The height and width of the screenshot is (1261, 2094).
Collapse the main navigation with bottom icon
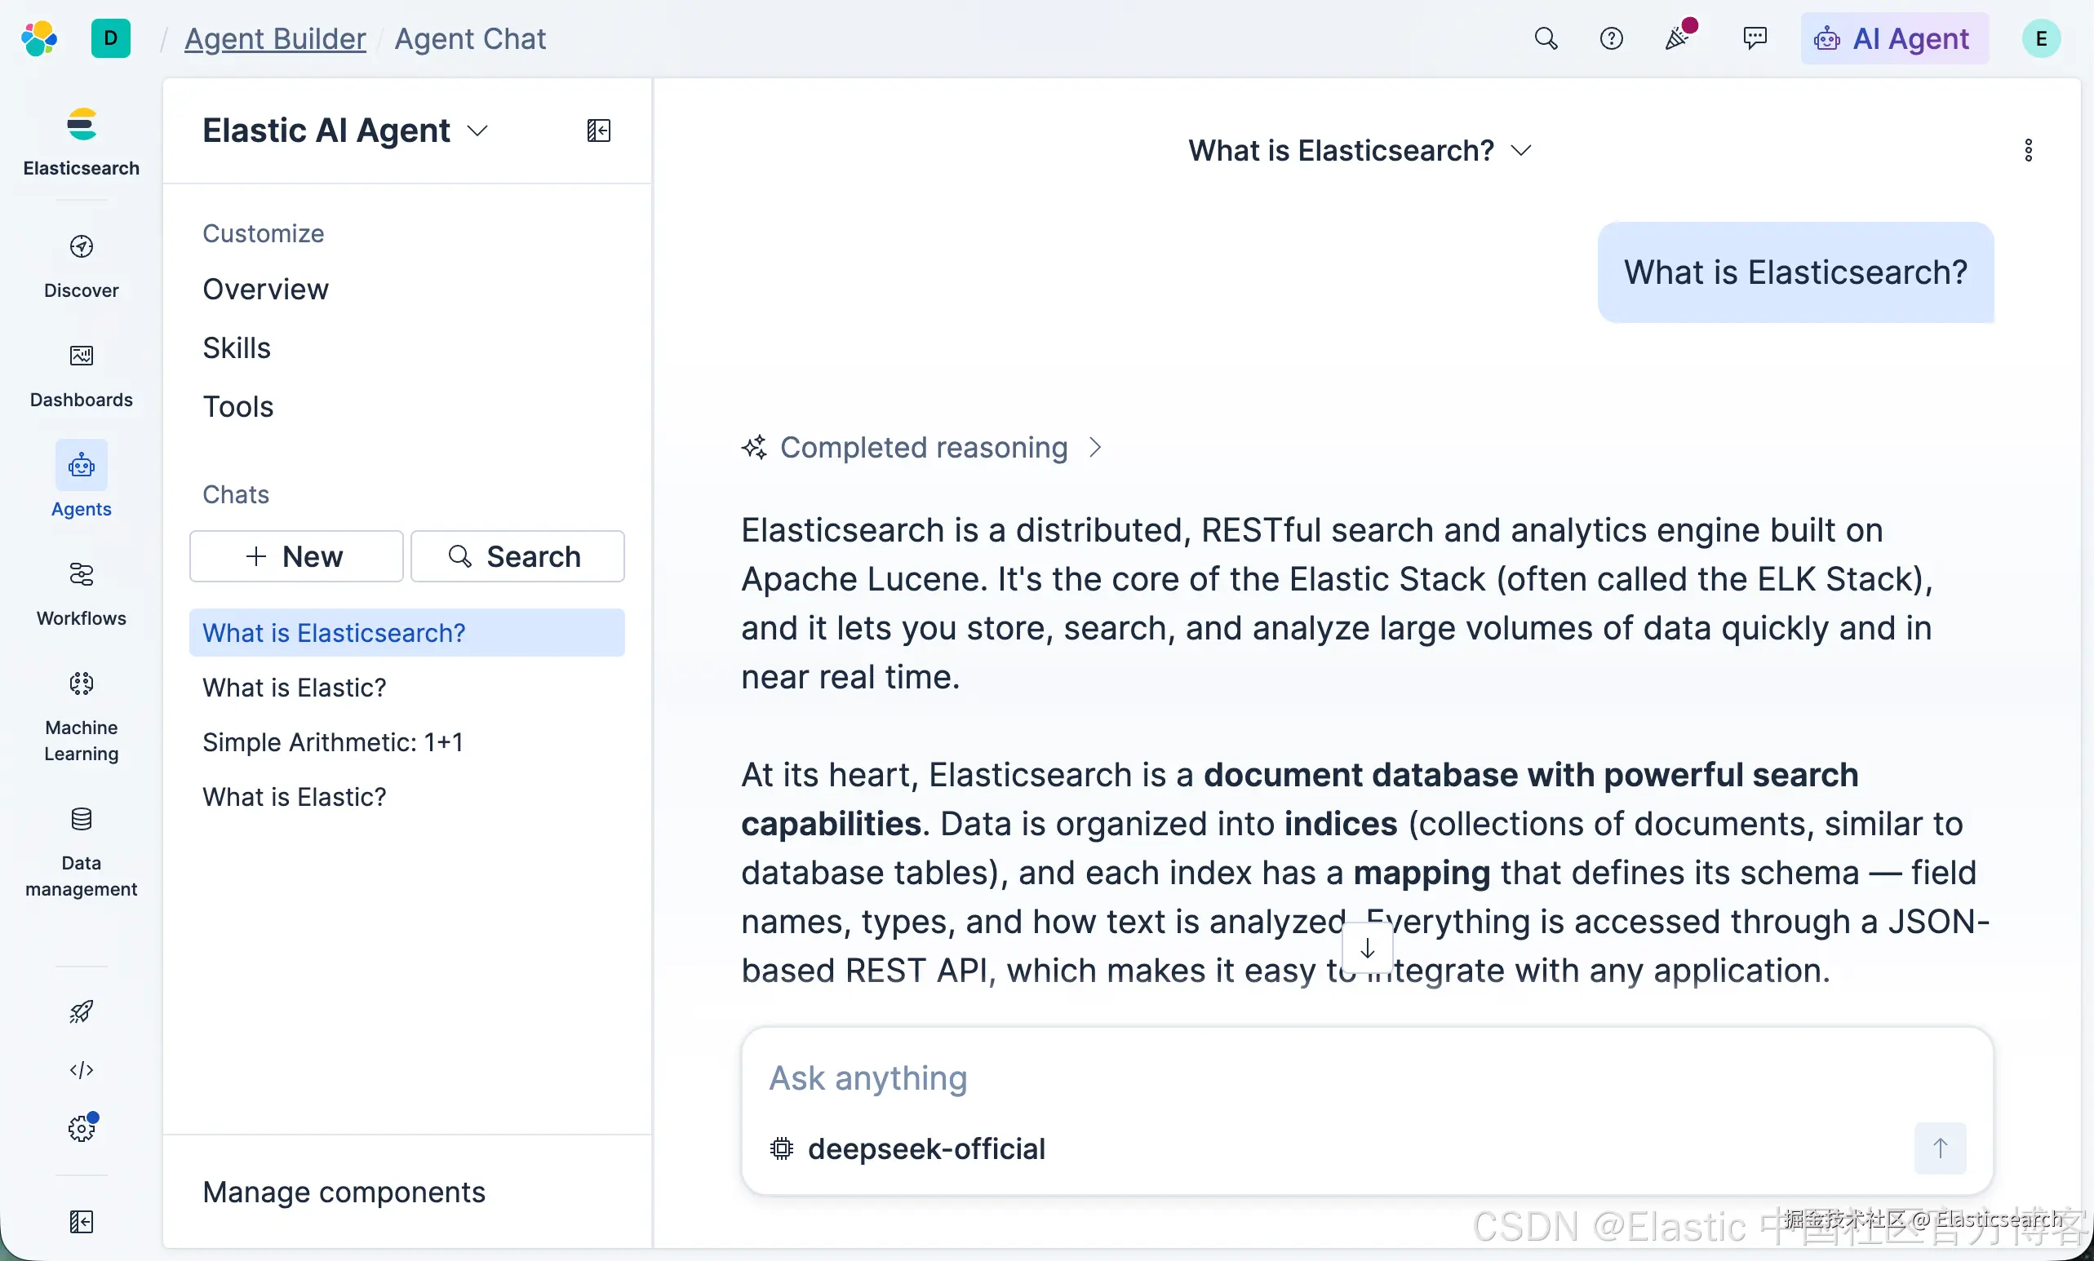pos(82,1221)
